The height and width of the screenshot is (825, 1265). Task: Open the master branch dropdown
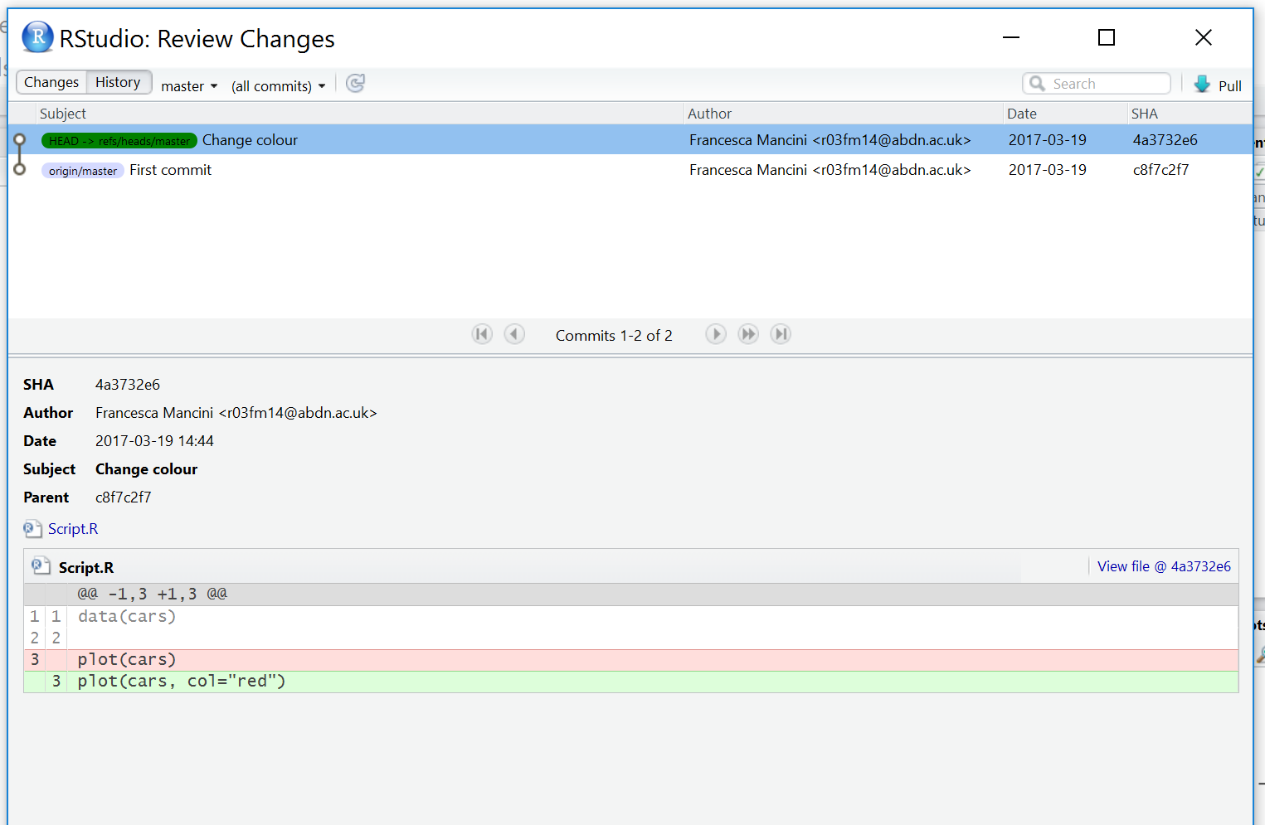coord(189,86)
